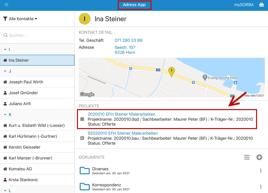Viewport: 268px width, 193px height.
Task: Call phone number 071 280 33 89
Action: (128, 40)
